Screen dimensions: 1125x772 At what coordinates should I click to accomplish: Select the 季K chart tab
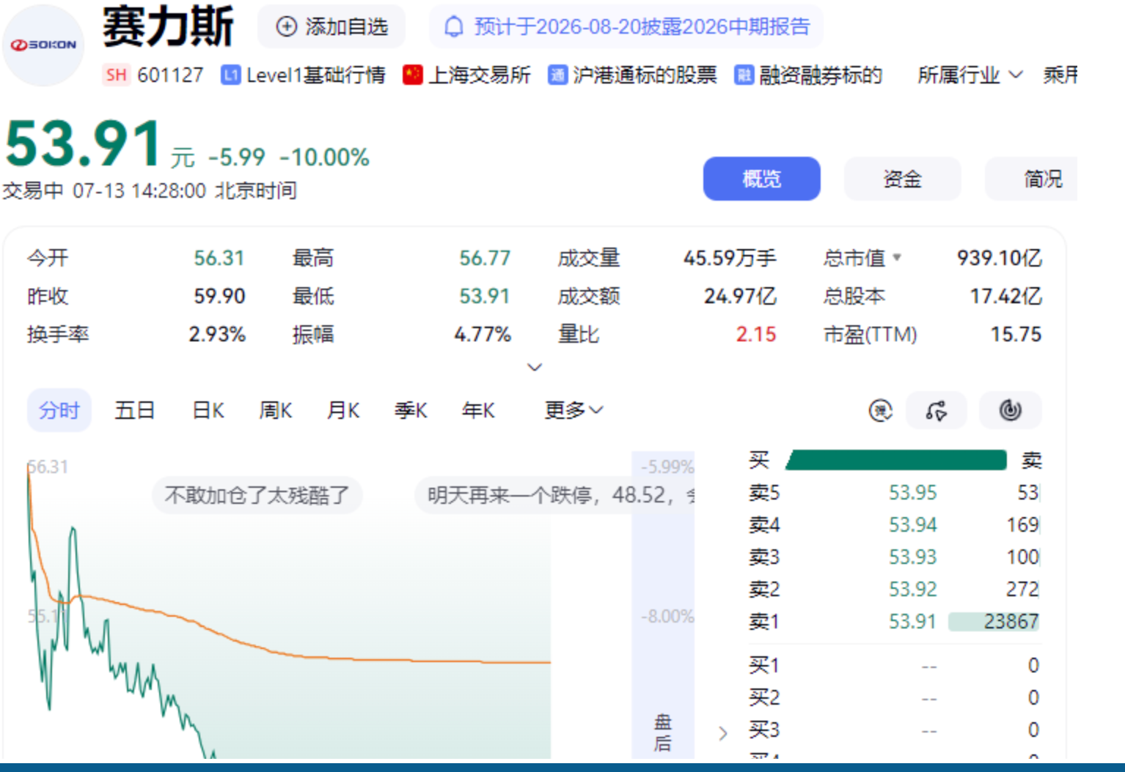pyautogui.click(x=411, y=410)
